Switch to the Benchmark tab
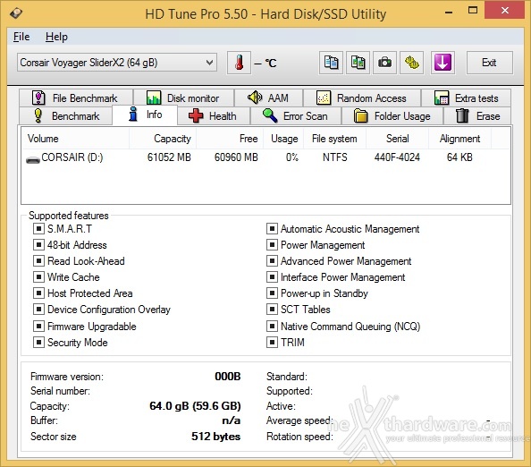The width and height of the screenshot is (531, 467). point(65,116)
